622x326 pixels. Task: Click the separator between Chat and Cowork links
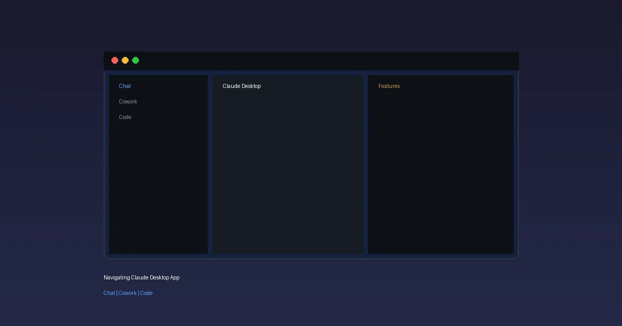[117, 293]
